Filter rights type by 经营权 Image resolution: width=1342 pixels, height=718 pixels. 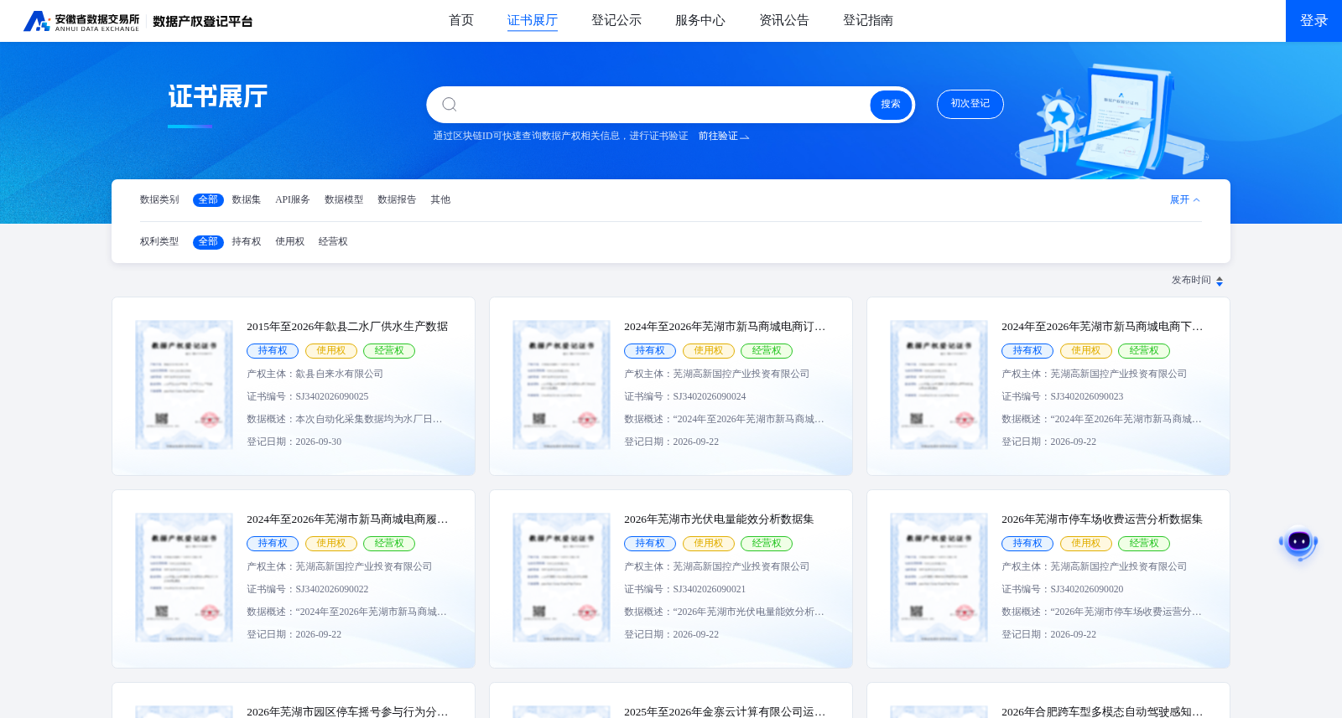(x=333, y=241)
